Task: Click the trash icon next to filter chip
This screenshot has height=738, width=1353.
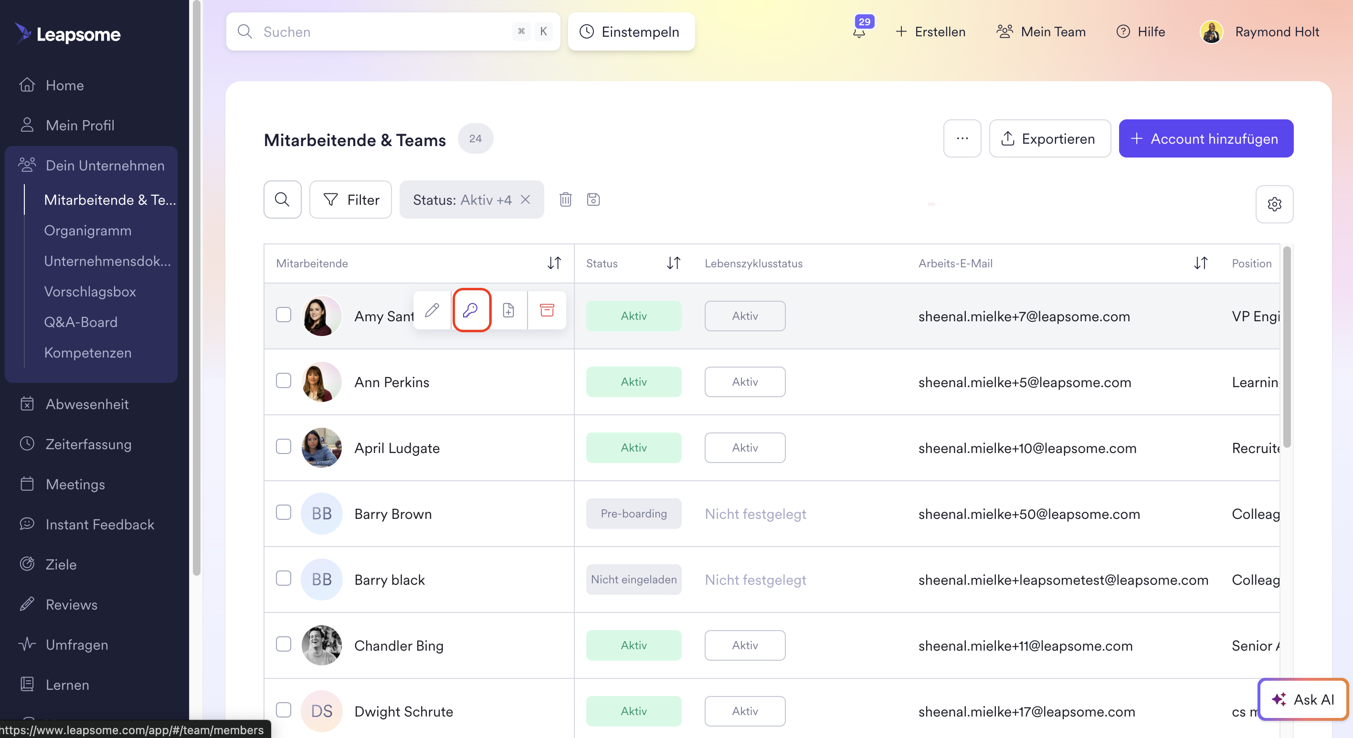Action: tap(565, 200)
